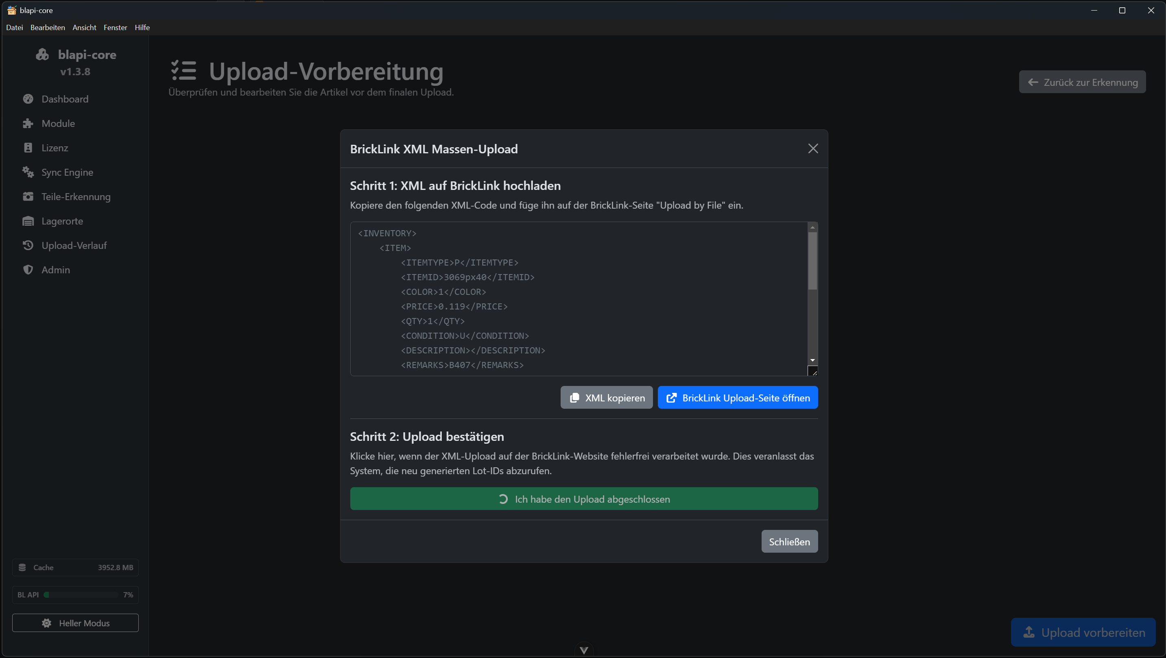Click the v1.3.8 version label

point(75,72)
